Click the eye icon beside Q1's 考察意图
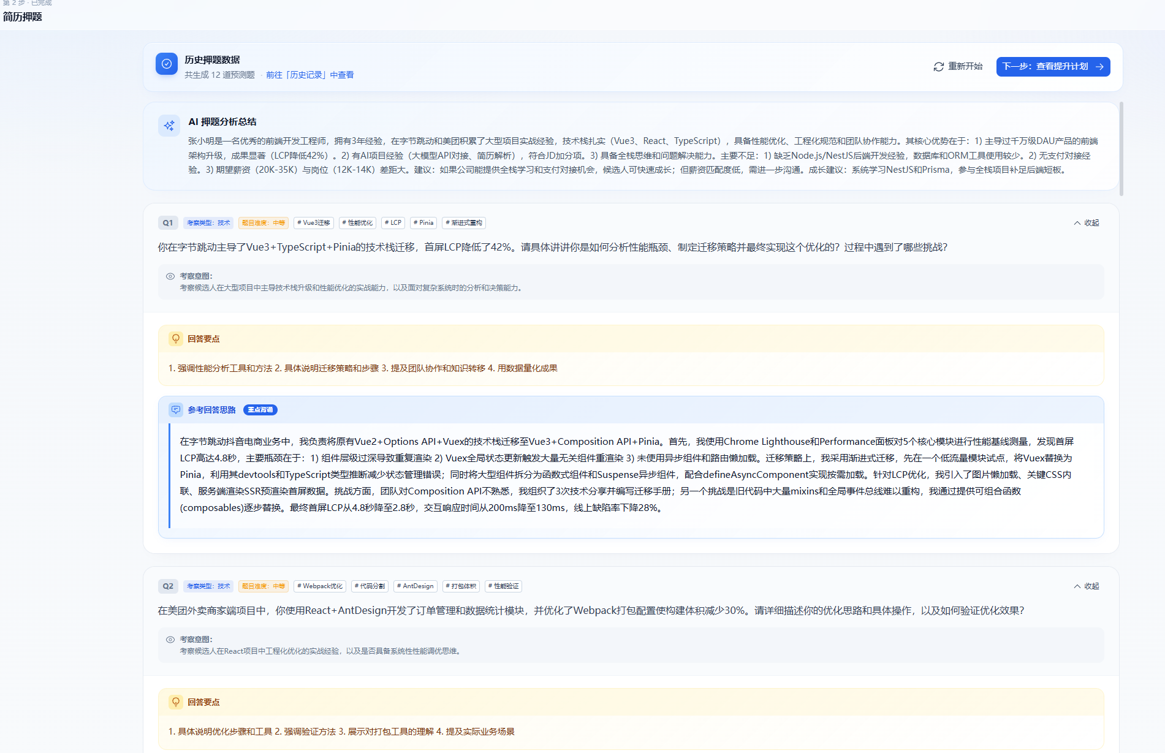The width and height of the screenshot is (1165, 753). click(x=170, y=276)
